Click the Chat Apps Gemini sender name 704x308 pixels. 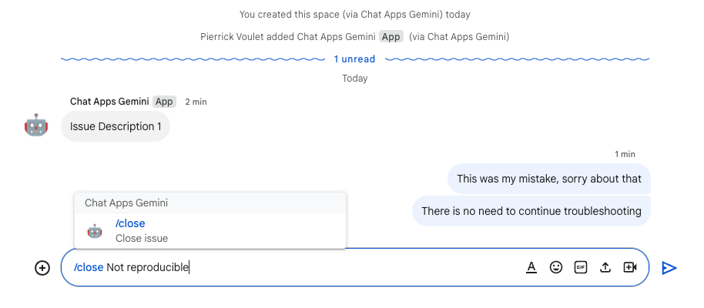tap(109, 102)
